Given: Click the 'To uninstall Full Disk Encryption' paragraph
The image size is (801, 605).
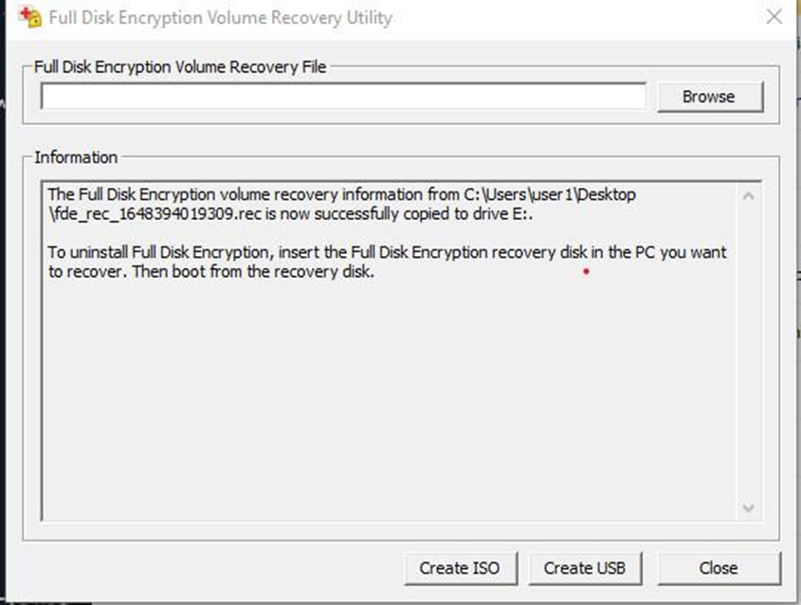Looking at the screenshot, I should [x=387, y=262].
